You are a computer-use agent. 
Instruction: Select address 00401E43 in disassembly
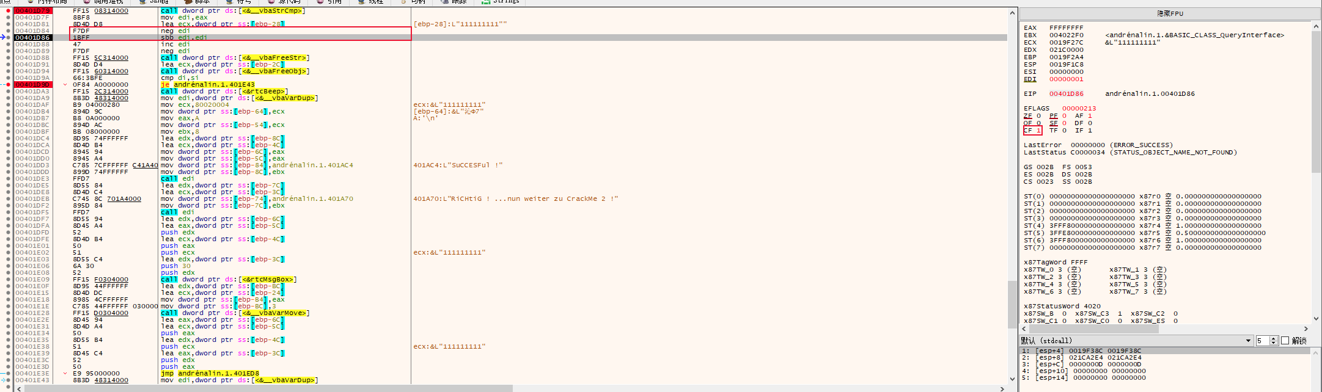(x=33, y=380)
